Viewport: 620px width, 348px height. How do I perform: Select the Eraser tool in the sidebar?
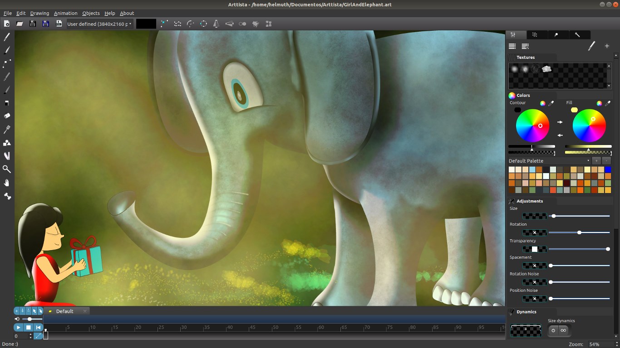pos(6,102)
